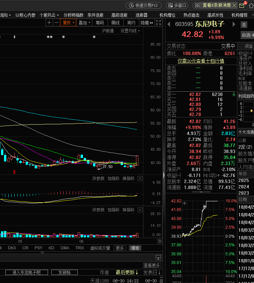Screen dimensions: 254x283
Task: Click the panel collapse handle beside 收益
Action: point(164,175)
